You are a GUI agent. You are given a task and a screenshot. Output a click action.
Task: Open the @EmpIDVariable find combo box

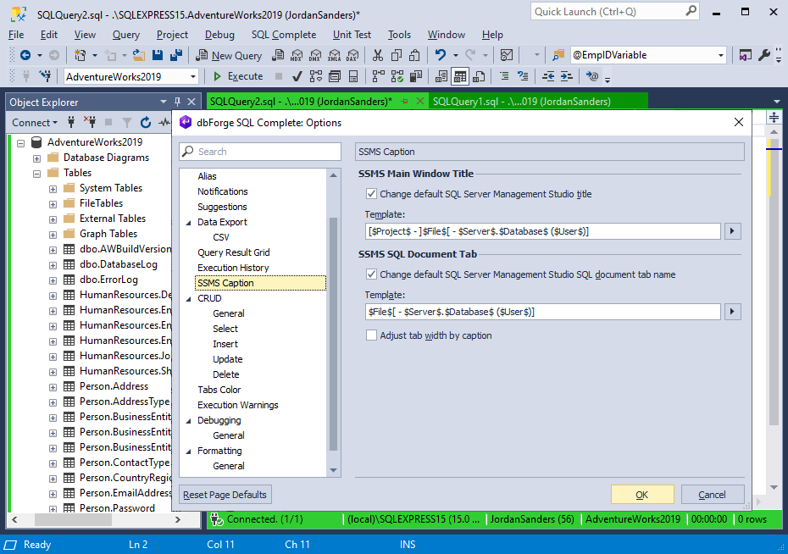pyautogui.click(x=721, y=55)
